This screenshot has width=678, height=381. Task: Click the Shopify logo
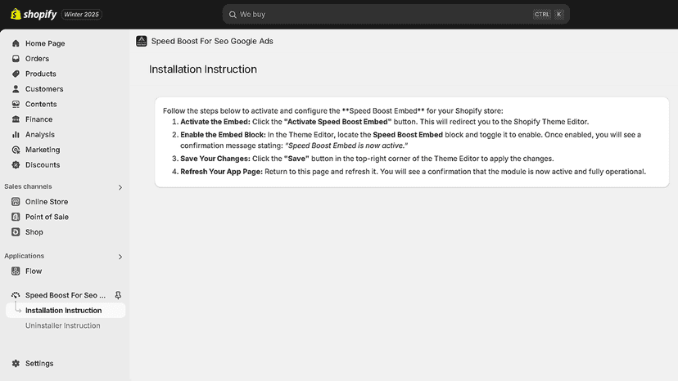(x=34, y=14)
